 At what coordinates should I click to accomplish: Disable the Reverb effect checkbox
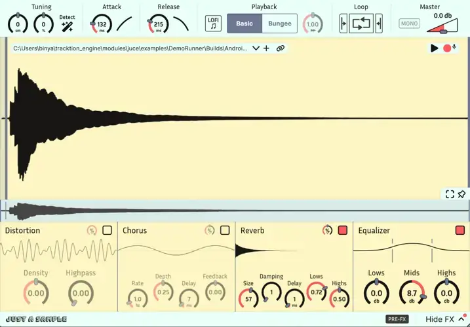pyautogui.click(x=342, y=230)
